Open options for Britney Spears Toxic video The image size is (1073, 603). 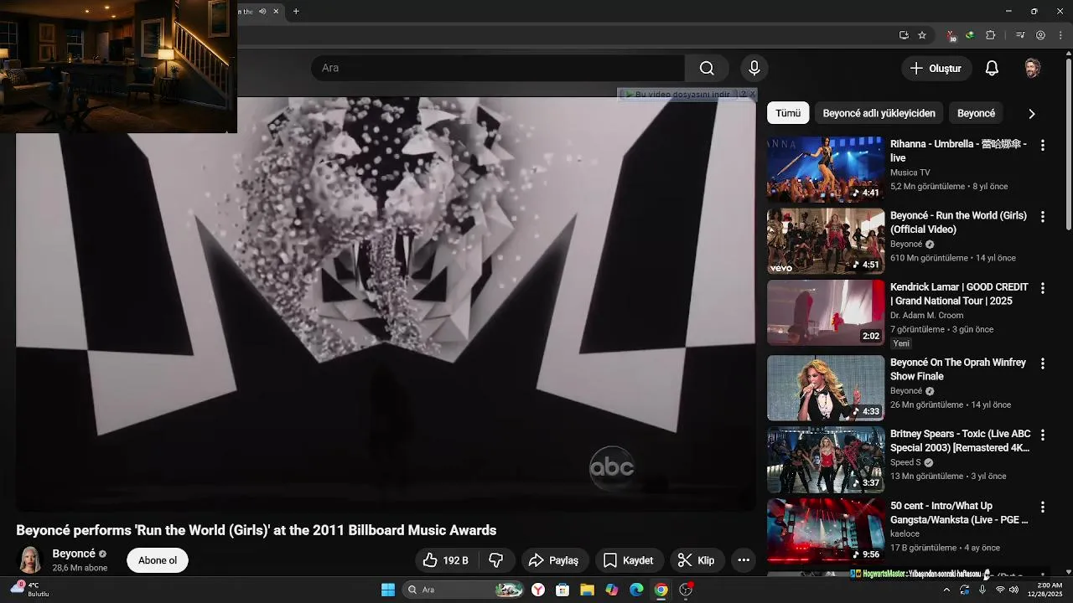(x=1043, y=435)
